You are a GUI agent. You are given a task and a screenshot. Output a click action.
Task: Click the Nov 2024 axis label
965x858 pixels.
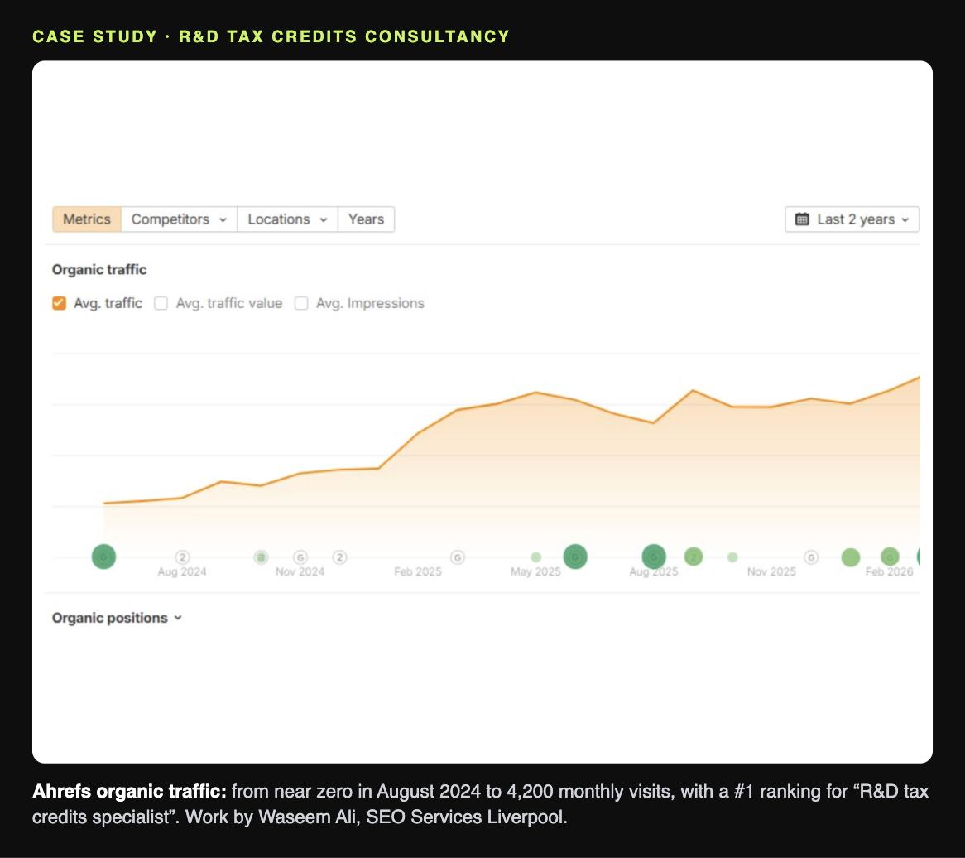coord(300,571)
